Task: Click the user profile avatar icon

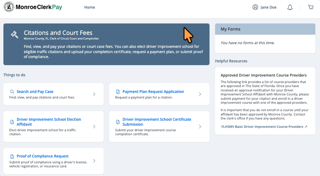Action: pos(255,7)
